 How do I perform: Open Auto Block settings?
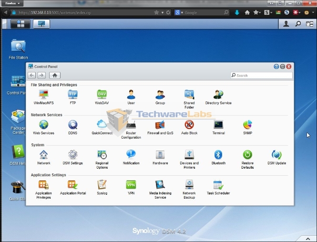(189, 127)
